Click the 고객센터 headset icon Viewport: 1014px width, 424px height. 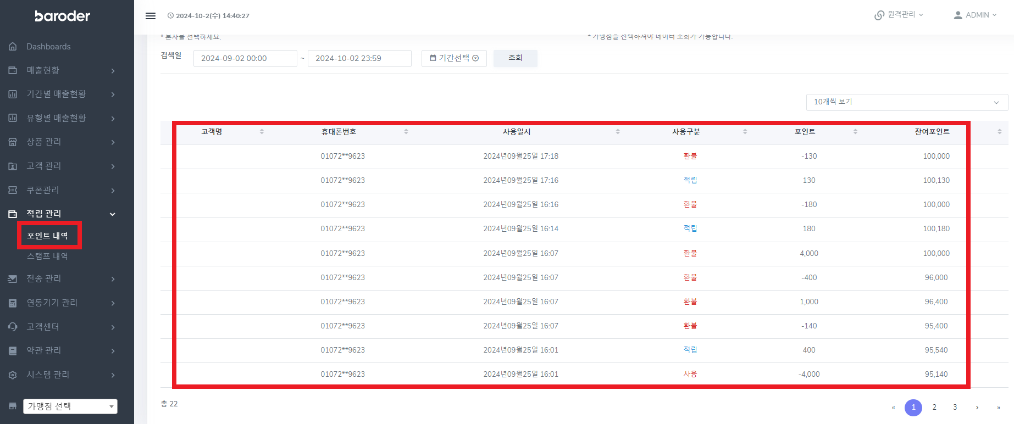[13, 327]
